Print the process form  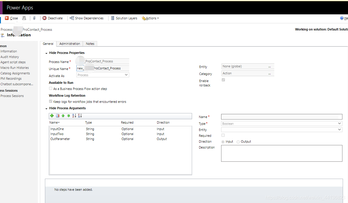click(x=24, y=18)
